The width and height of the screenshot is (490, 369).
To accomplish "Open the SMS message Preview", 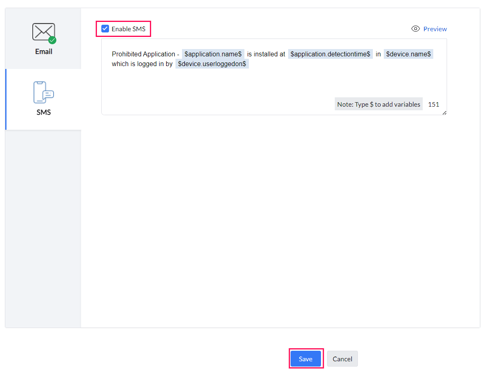I will 435,29.
